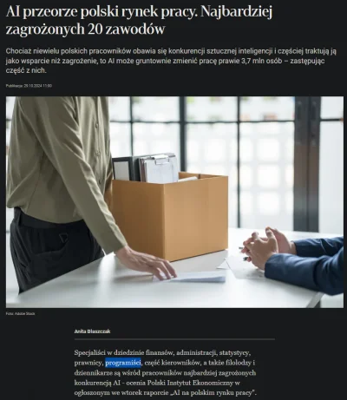Screen dimensions: 347x400
Task: Click the word "filolodzy" in the paragraph
Action: click(239, 363)
